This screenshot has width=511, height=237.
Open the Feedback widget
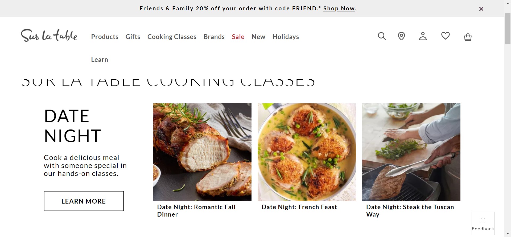coord(483,223)
